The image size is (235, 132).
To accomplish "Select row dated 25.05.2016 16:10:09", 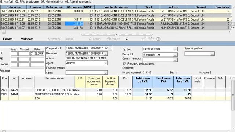I will coord(115,15).
